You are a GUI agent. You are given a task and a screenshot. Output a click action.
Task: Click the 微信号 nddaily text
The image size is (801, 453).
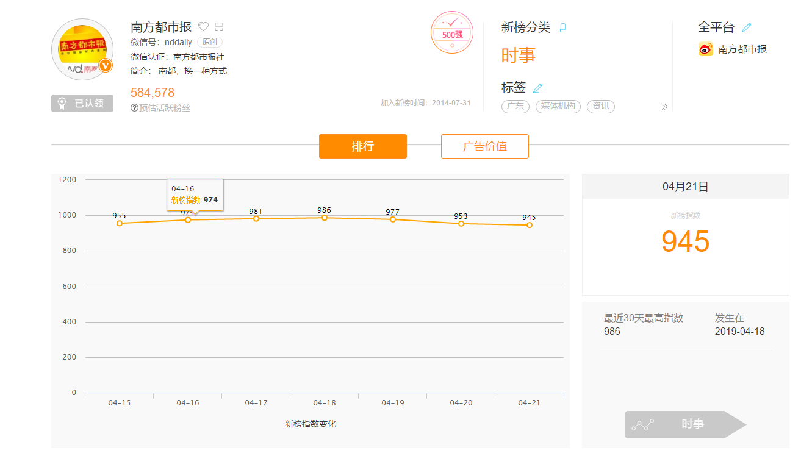pyautogui.click(x=161, y=42)
